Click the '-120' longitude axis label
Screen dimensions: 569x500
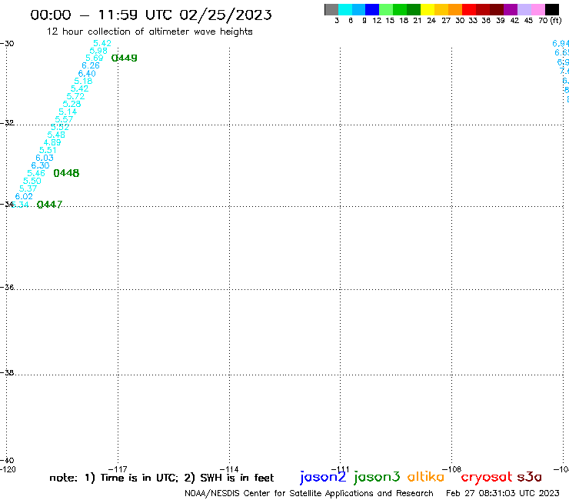tap(8, 469)
